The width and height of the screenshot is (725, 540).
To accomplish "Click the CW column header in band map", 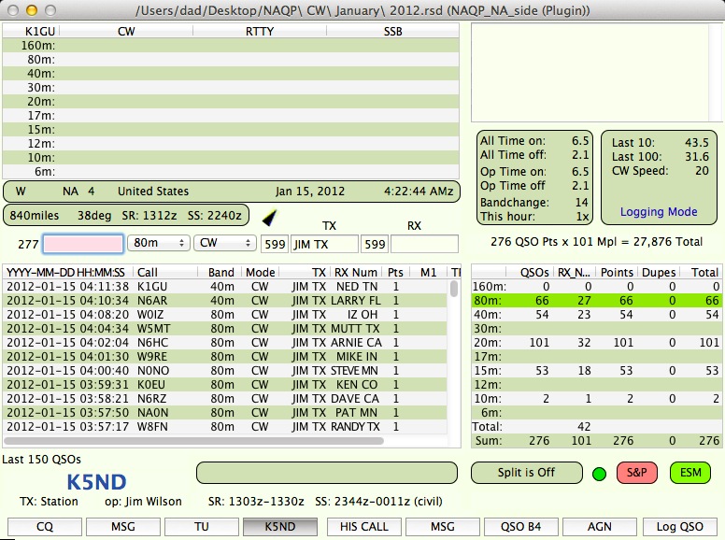I will click(x=126, y=31).
